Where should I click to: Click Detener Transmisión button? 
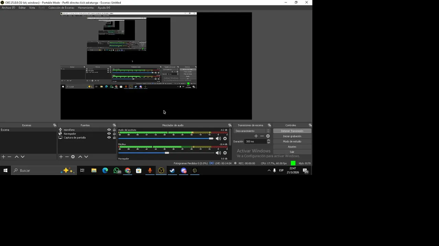coord(292,131)
